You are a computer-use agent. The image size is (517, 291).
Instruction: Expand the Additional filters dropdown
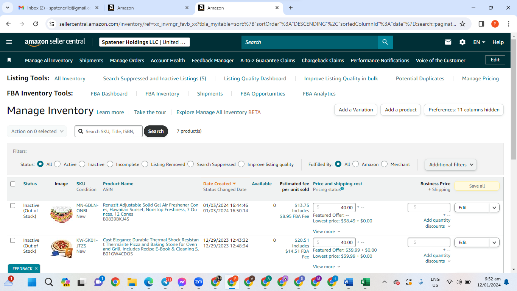pyautogui.click(x=451, y=164)
